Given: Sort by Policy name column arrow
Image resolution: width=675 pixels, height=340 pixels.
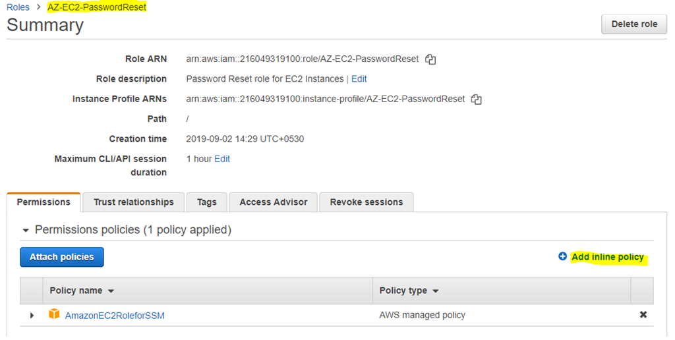Looking at the screenshot, I should tap(111, 291).
